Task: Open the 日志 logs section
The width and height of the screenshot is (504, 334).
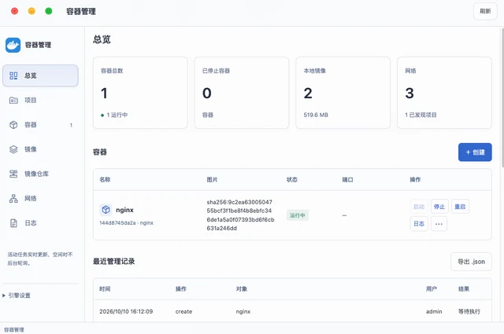Action: point(40,223)
